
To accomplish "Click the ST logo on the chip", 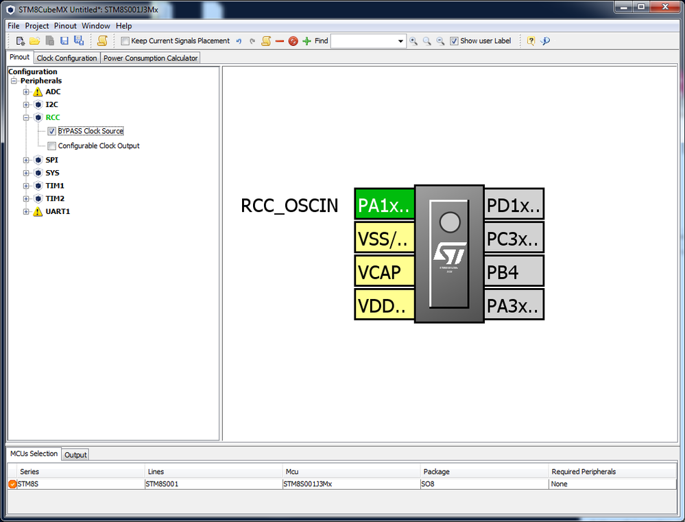I will (450, 253).
